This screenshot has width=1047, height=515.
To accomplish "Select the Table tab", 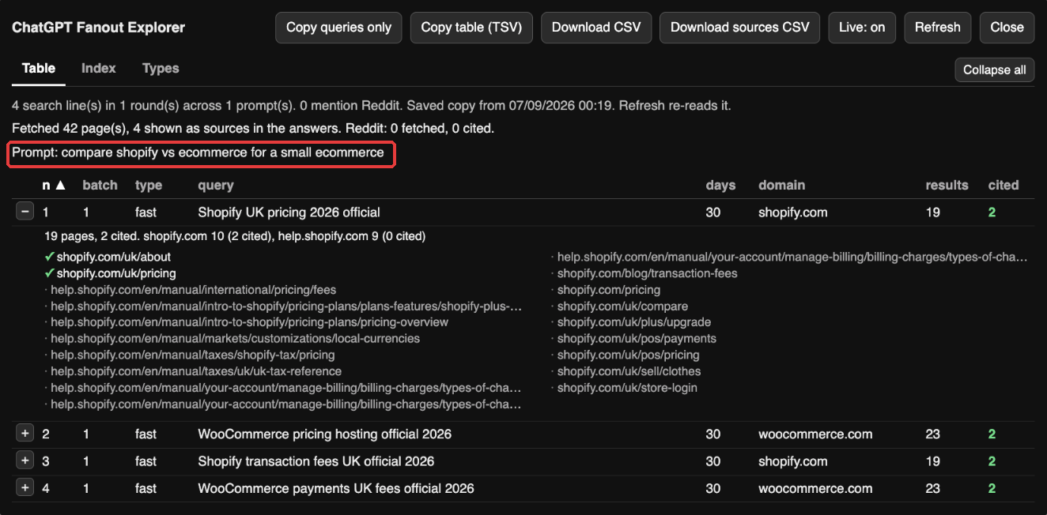I will (x=39, y=69).
